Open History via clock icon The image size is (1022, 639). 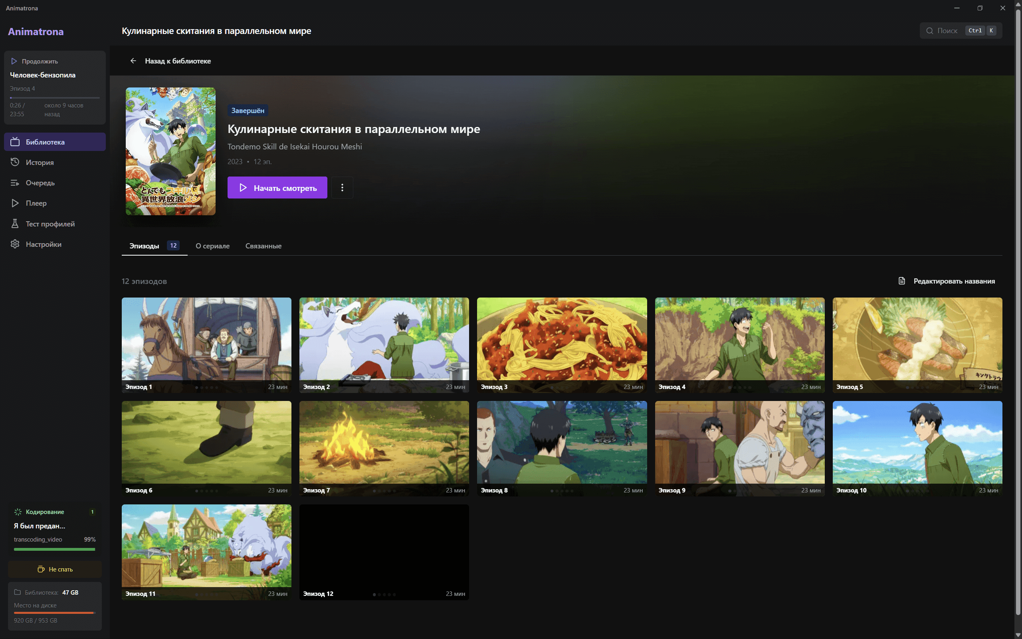pos(15,162)
